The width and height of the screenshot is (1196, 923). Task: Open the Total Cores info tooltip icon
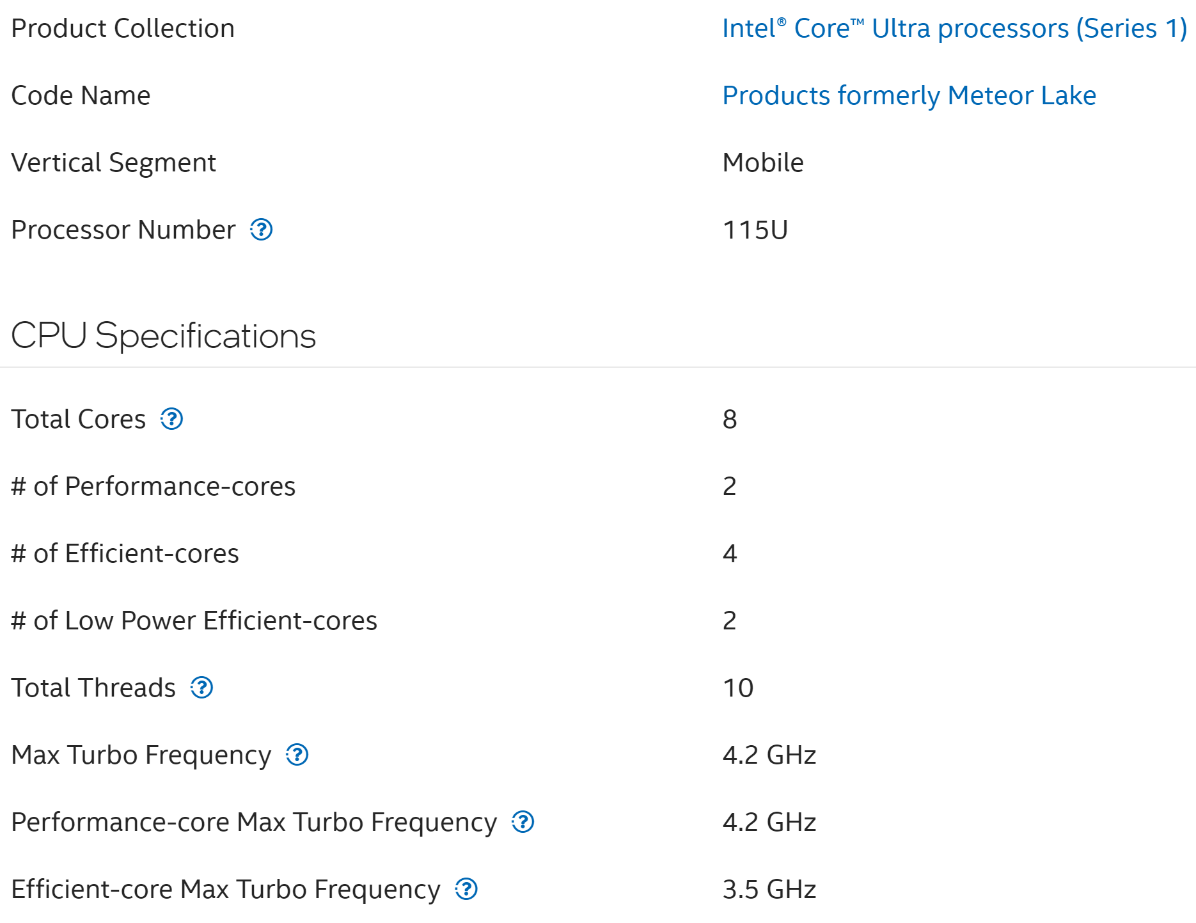click(x=171, y=419)
